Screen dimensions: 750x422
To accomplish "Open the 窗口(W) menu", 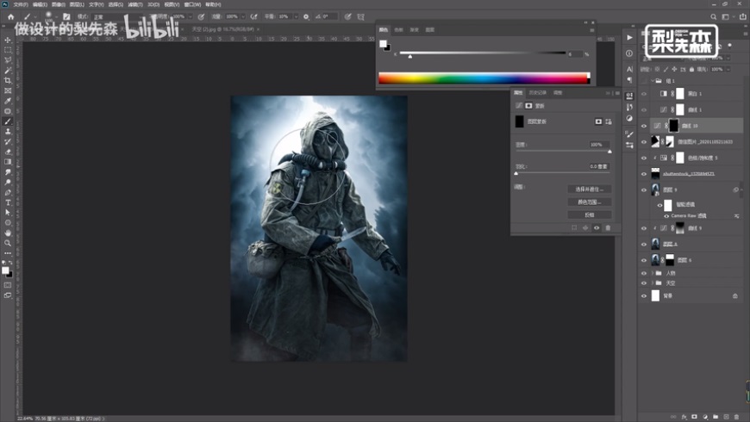I will coord(192,4).
